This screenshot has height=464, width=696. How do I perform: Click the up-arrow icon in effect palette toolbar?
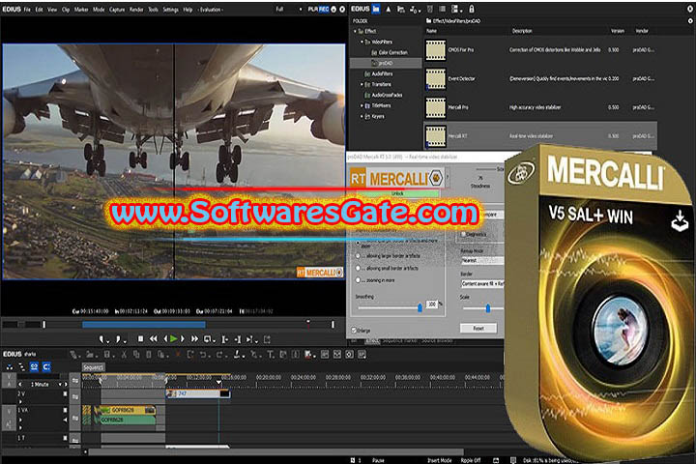pos(389,9)
